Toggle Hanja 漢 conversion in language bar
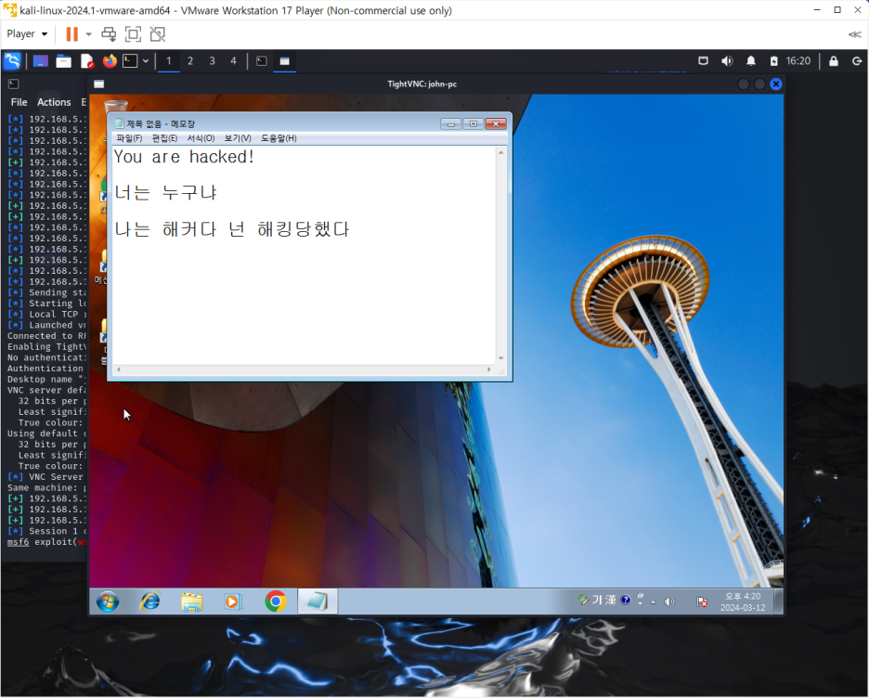 [x=610, y=600]
